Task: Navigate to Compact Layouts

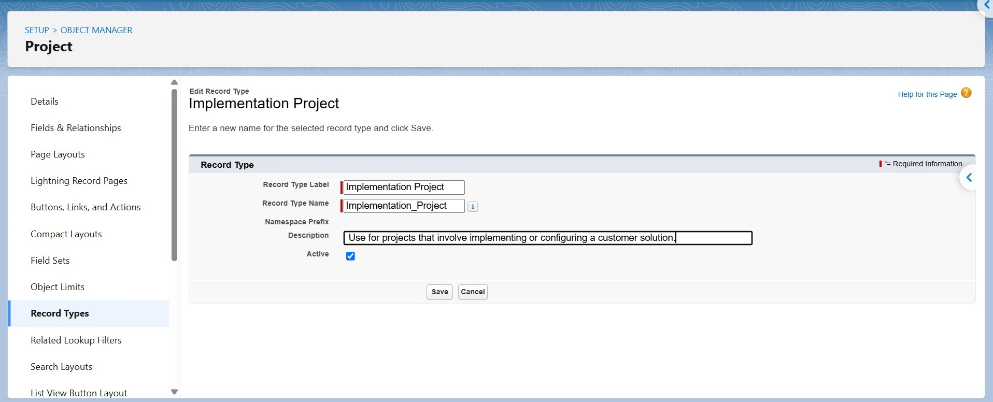Action: click(66, 234)
